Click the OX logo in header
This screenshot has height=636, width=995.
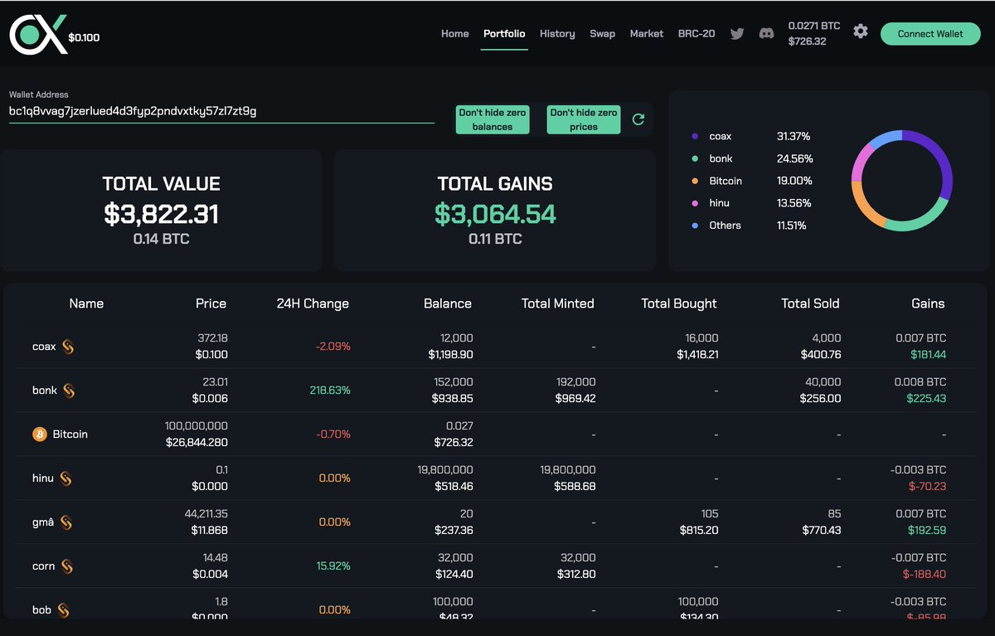(38, 34)
